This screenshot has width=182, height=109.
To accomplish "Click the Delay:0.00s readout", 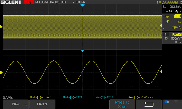I will pos(58,2).
